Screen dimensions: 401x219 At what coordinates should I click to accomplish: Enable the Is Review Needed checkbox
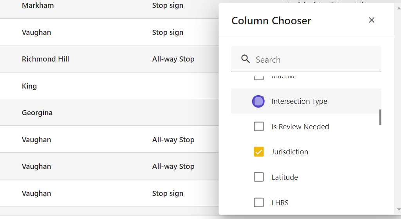click(259, 127)
